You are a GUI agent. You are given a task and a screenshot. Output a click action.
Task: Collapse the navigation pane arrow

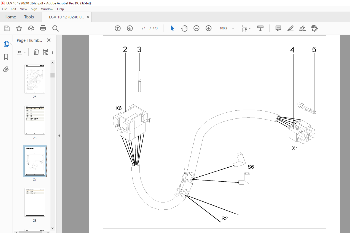(x=59, y=135)
